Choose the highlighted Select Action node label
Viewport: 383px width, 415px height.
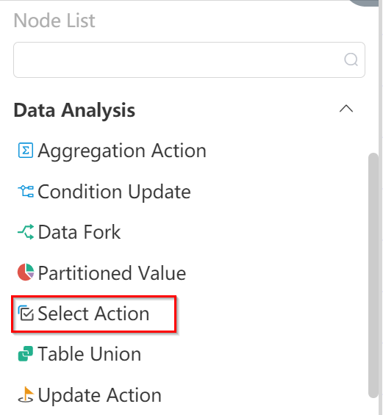pyautogui.click(x=93, y=314)
